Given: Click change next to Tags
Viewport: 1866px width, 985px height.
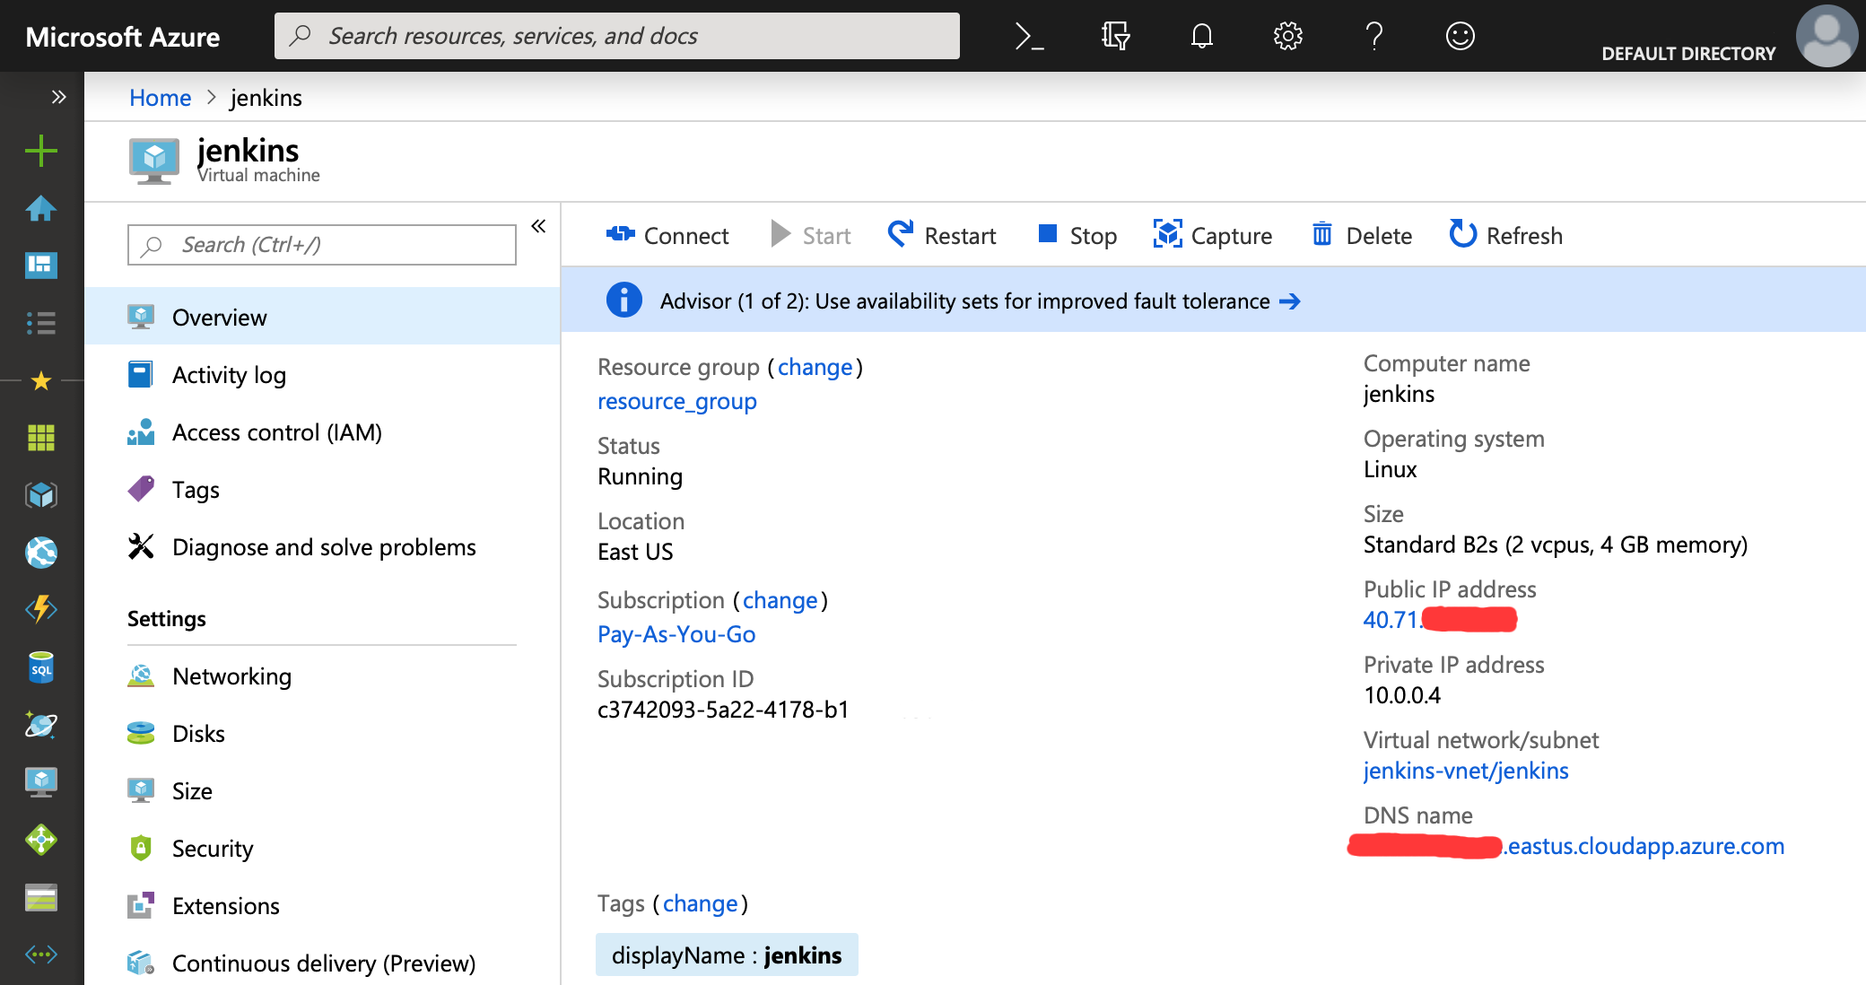Looking at the screenshot, I should (700, 903).
